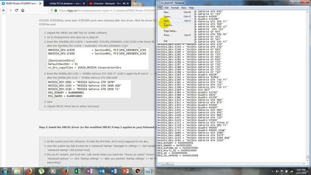Viewport: 311px width, 175px height.
Task: Launch Word from the taskbar
Action: [114, 171]
